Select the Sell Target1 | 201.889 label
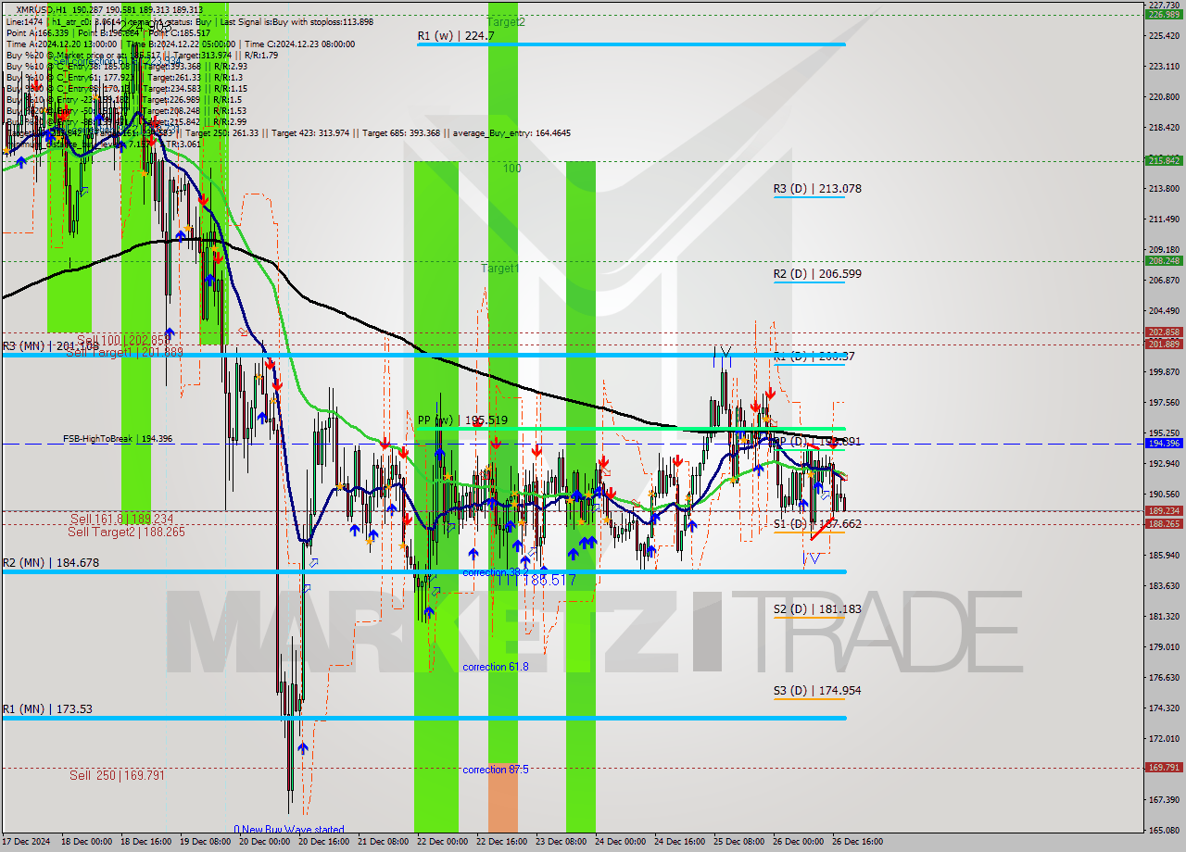Viewport: 1186px width, 852px height. 125,352
